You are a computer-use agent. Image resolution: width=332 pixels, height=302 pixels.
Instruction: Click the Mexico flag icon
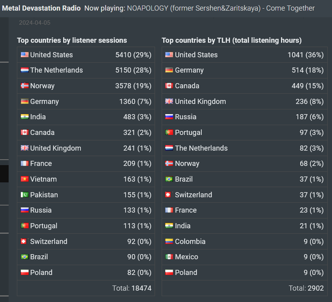169,257
